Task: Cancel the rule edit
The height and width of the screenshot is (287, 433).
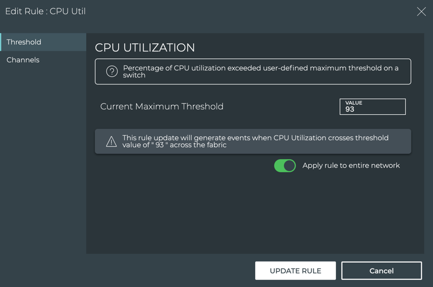Action: pyautogui.click(x=381, y=271)
